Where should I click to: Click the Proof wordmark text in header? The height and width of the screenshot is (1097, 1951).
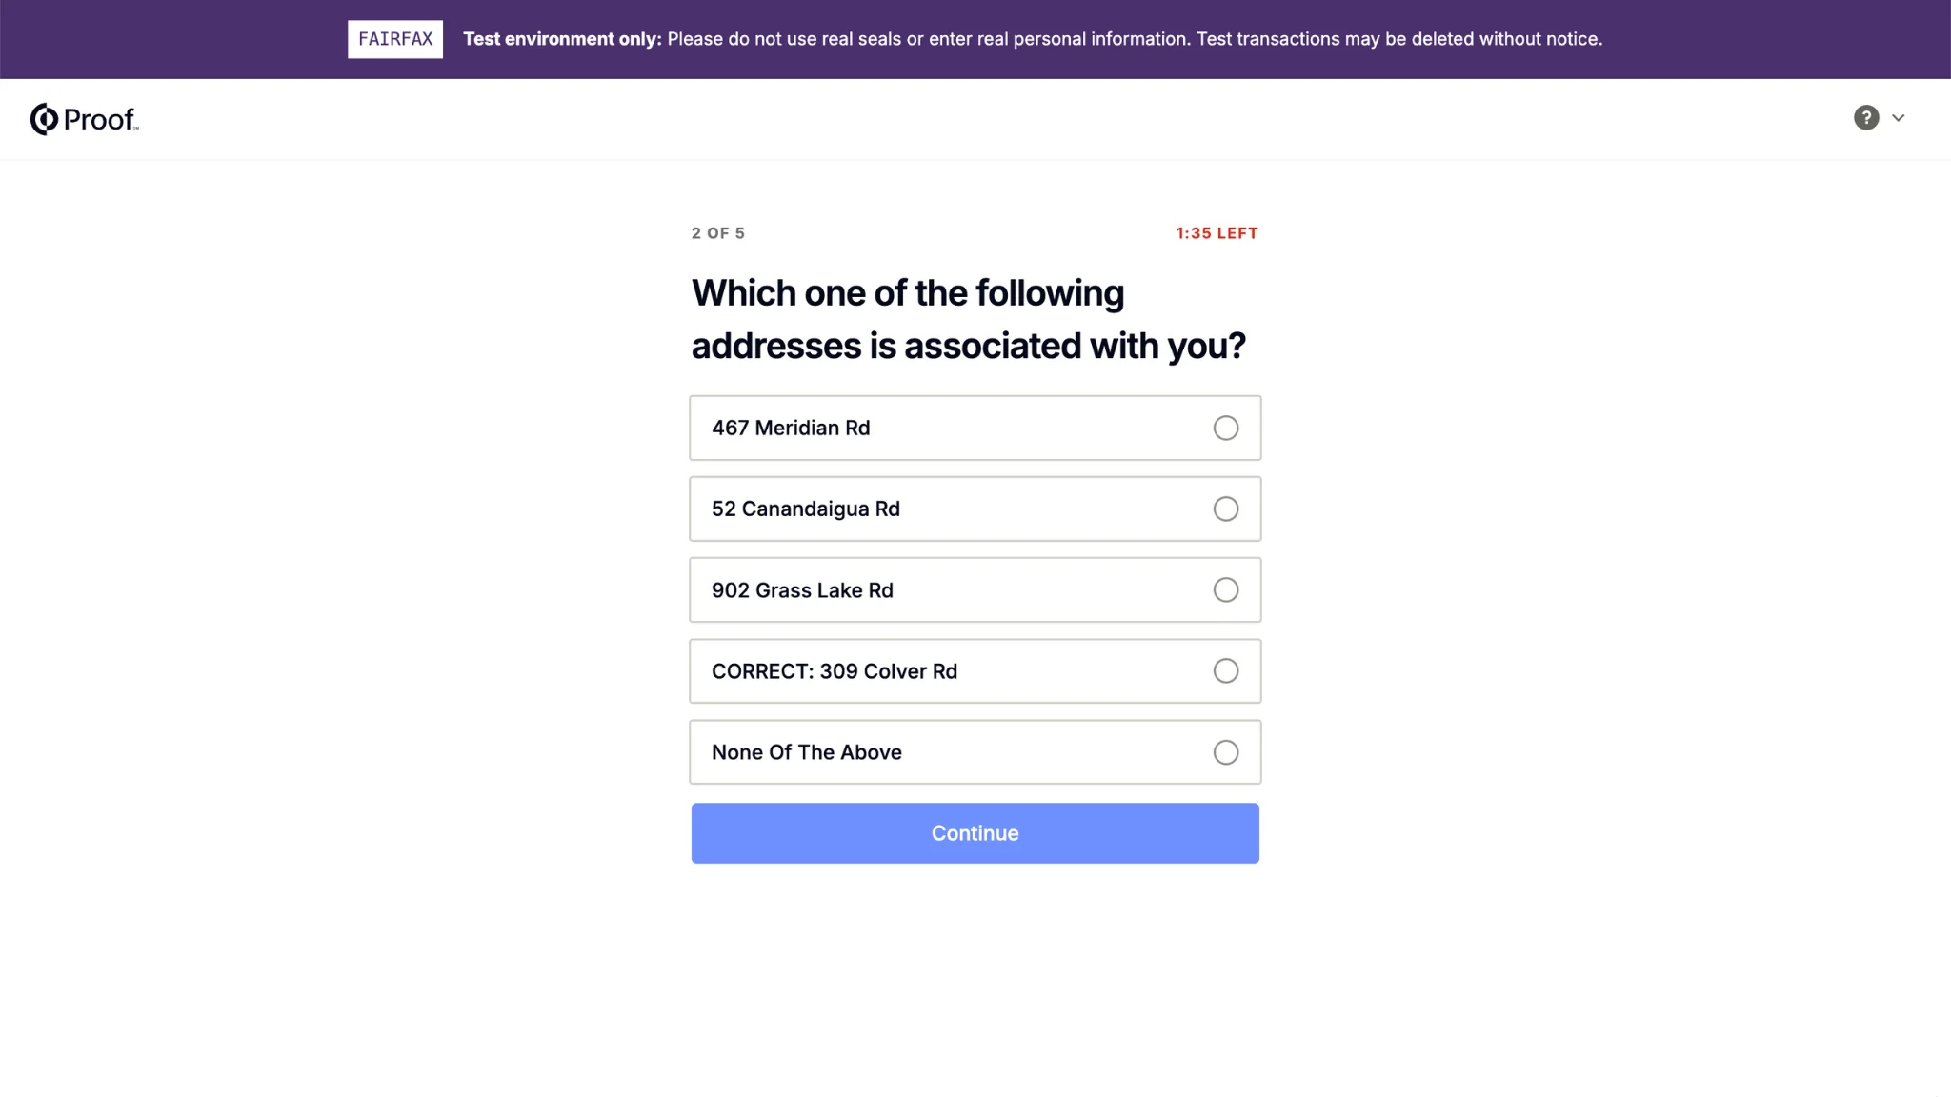point(100,119)
